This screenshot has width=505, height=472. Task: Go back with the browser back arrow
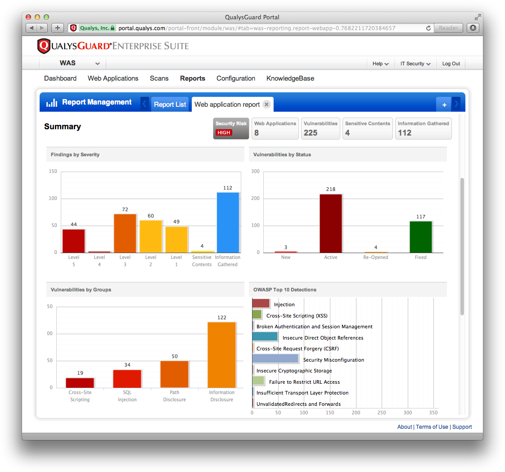point(31,28)
